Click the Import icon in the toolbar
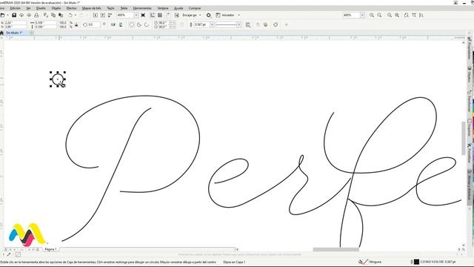The image size is (474, 267). click(96, 15)
